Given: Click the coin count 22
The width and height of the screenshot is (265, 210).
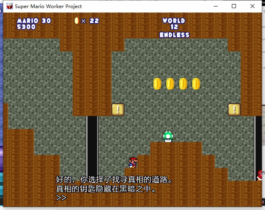Looking at the screenshot, I should point(94,21).
